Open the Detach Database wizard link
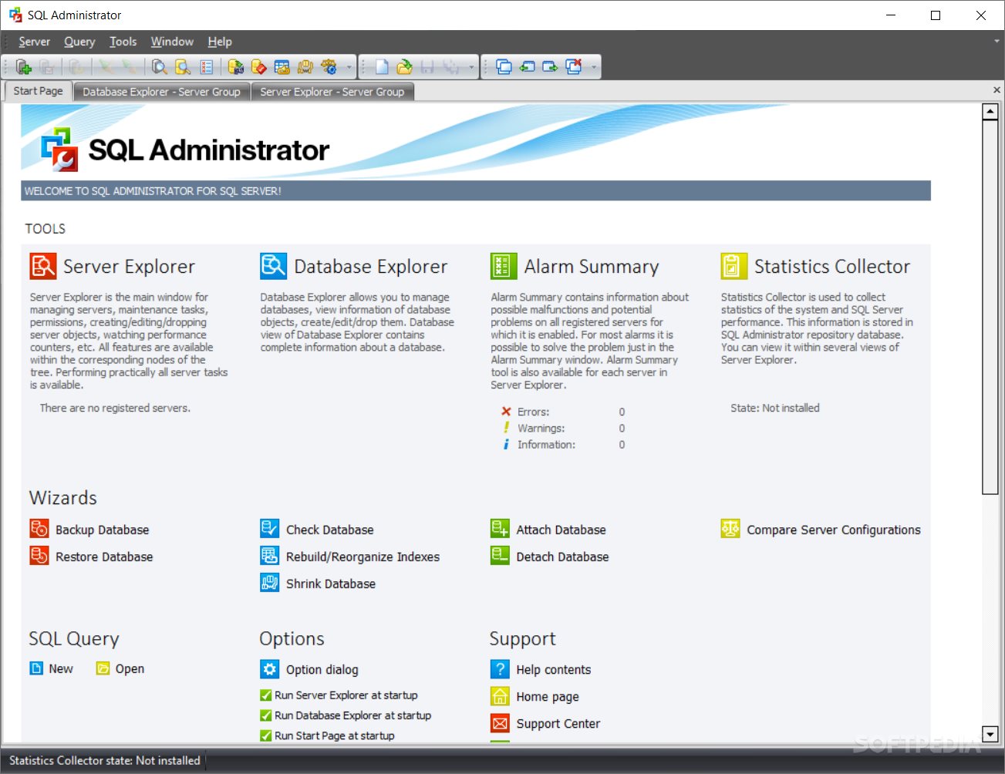The height and width of the screenshot is (774, 1005). (562, 557)
